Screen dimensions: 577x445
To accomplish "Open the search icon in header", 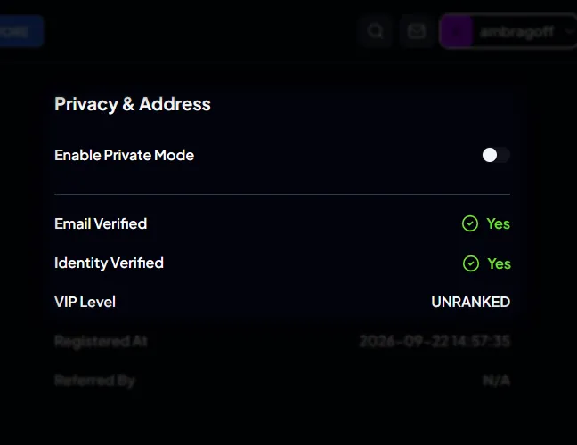I will pyautogui.click(x=375, y=31).
